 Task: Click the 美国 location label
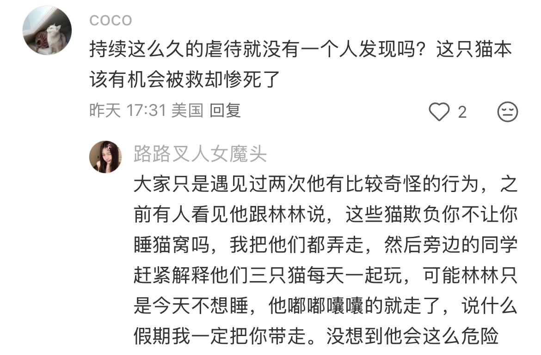tap(187, 110)
